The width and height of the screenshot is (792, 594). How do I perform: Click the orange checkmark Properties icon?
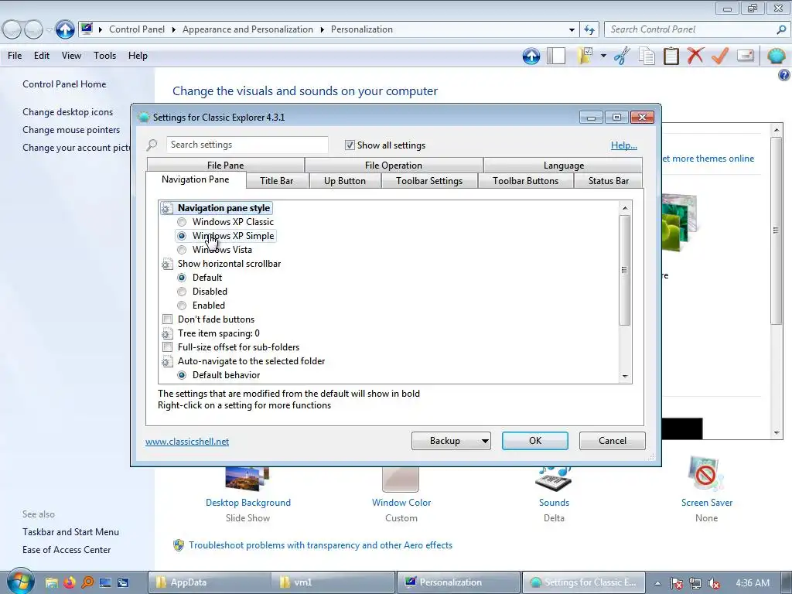[x=720, y=56]
